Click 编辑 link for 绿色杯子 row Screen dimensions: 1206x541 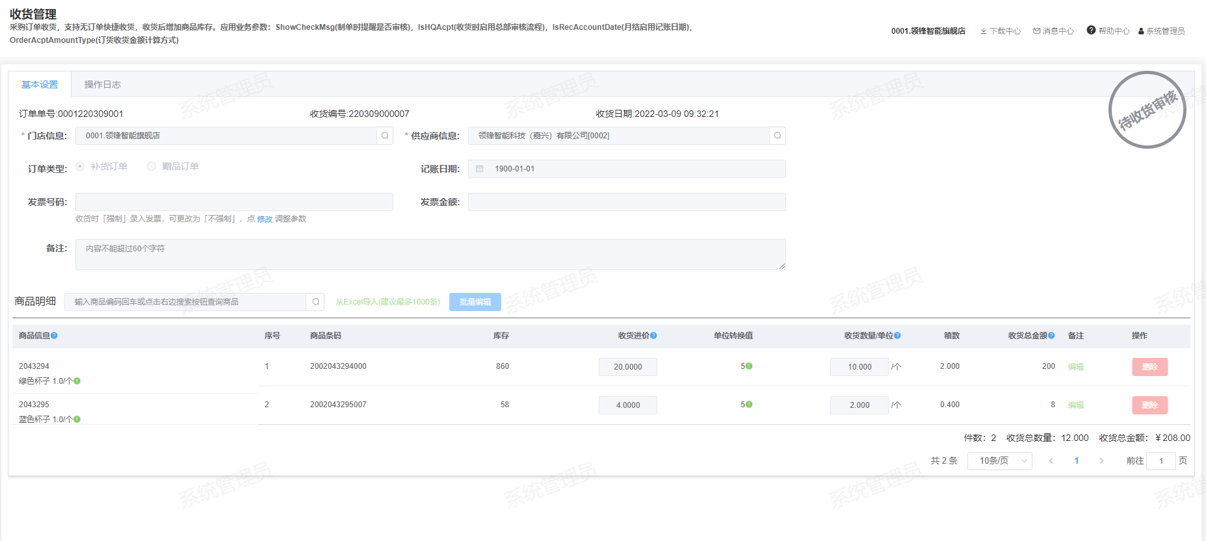[1076, 367]
